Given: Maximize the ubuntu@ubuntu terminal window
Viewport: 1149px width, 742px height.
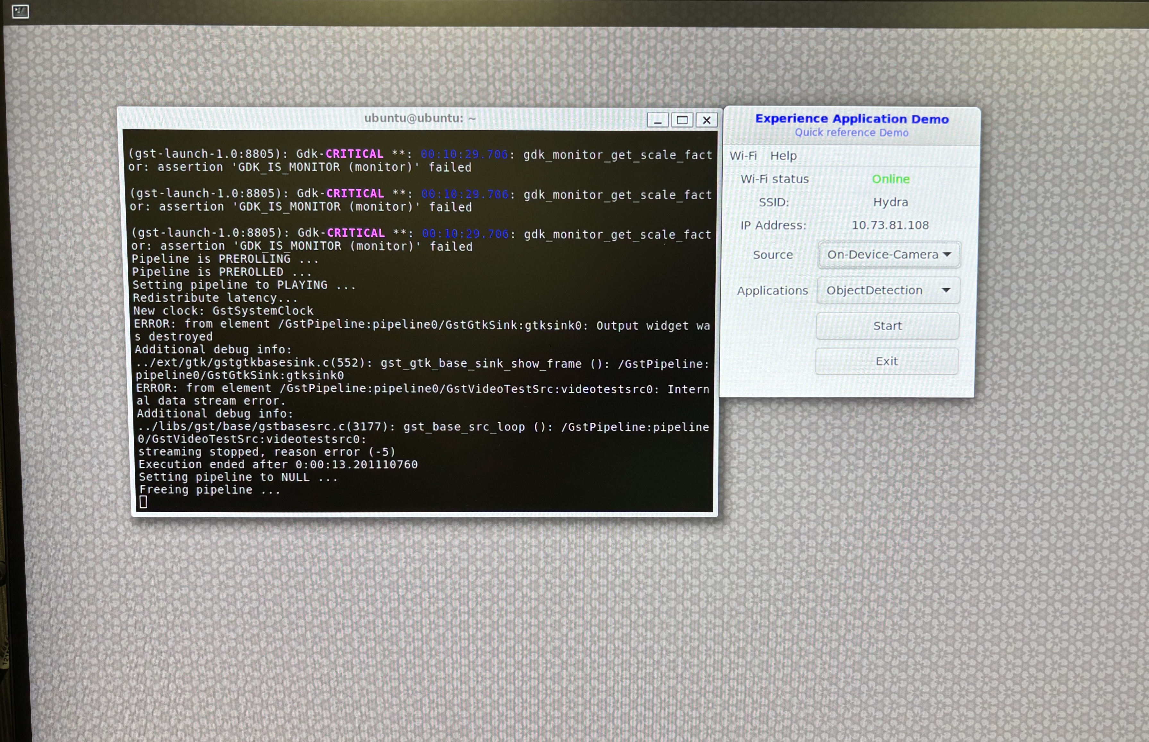Looking at the screenshot, I should (x=682, y=120).
